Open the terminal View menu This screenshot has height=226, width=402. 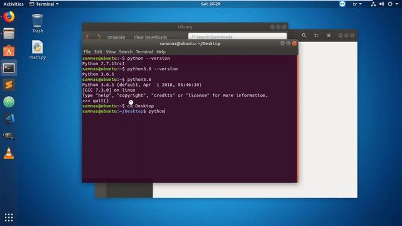point(111,51)
